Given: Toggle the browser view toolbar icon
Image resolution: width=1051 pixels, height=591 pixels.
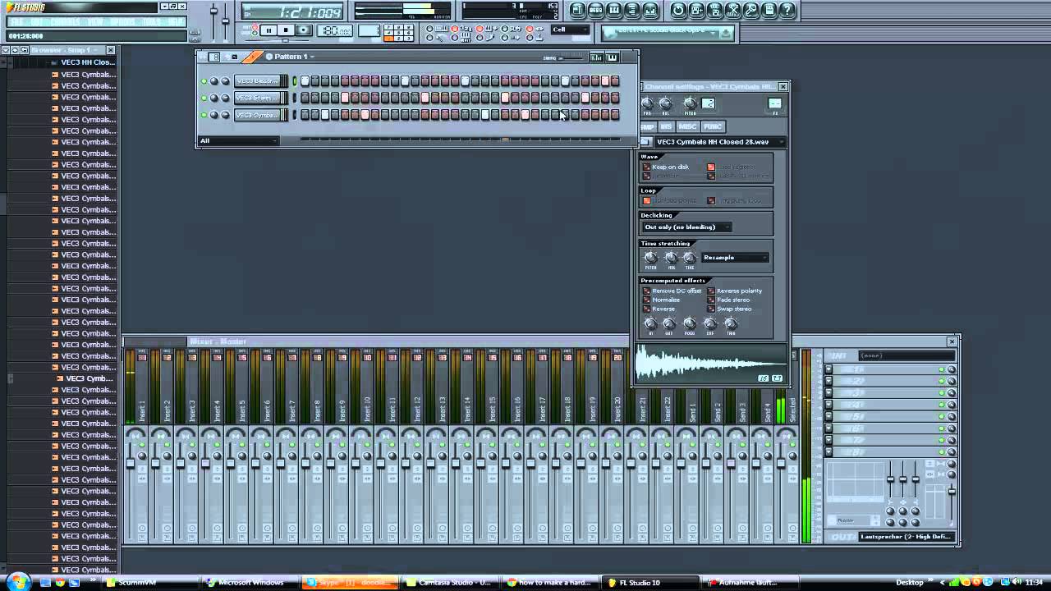Looking at the screenshot, I should [x=632, y=11].
